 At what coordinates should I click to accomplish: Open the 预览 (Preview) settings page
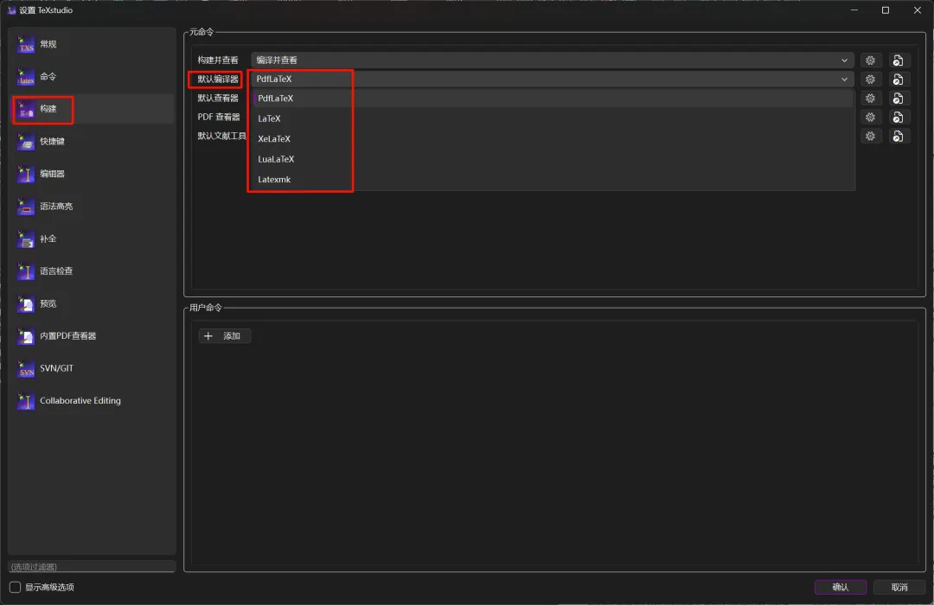93,303
